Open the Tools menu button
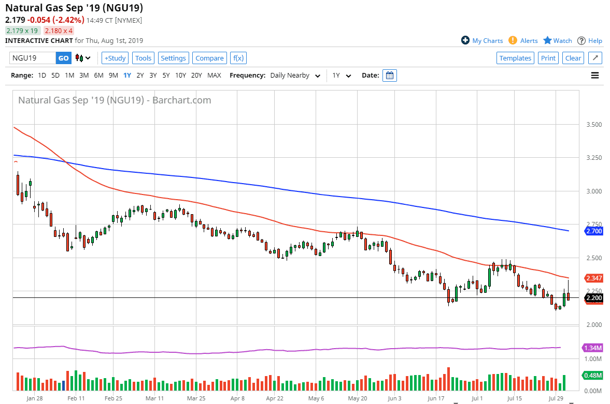The height and width of the screenshot is (404, 610). 143,58
